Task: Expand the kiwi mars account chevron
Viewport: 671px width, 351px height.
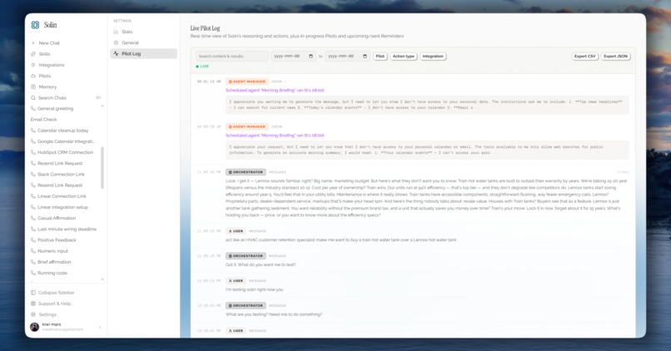Action: [100, 327]
